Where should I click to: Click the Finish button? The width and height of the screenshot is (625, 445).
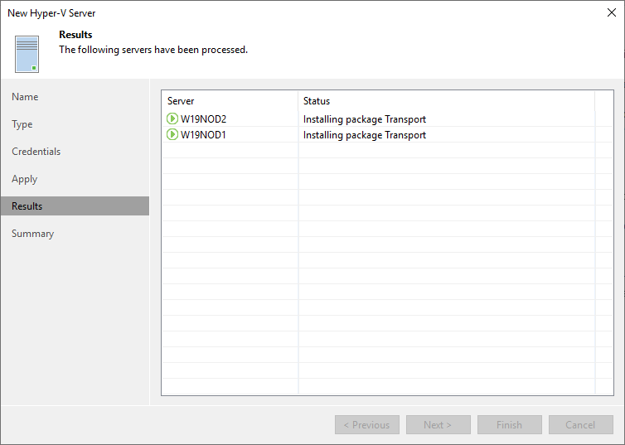tap(510, 424)
